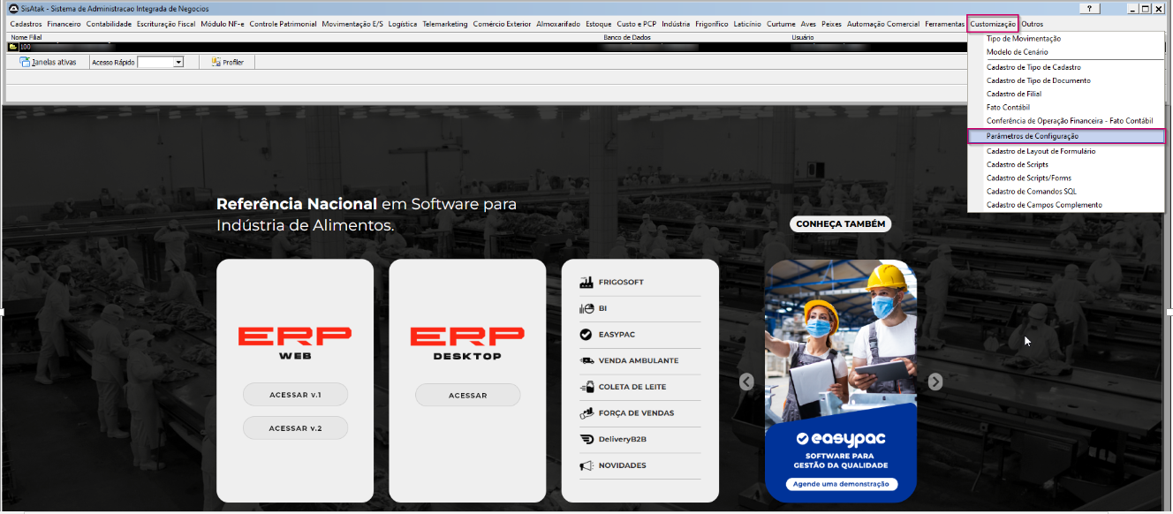Select Cadastro de Filial entry
Screen dimensions: 1173x514
point(1066,94)
